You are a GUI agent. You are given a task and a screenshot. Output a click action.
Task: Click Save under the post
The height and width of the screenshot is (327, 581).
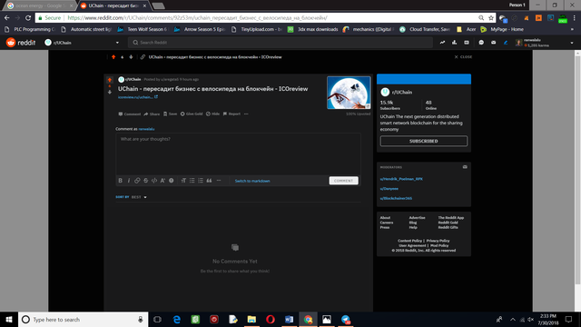171,114
